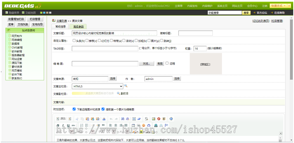Viewport: 294px width, 143px height.
Task: Click the Undo arrow in editor toolbar
Action: 111,119
